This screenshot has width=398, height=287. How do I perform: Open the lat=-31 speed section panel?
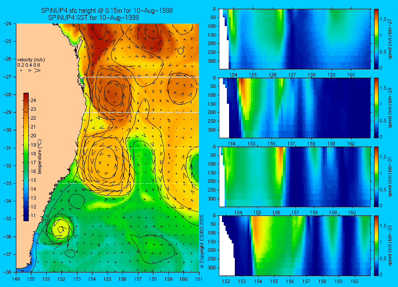tap(295, 177)
